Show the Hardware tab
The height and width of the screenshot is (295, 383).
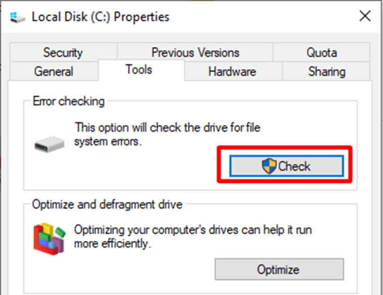[x=232, y=71]
